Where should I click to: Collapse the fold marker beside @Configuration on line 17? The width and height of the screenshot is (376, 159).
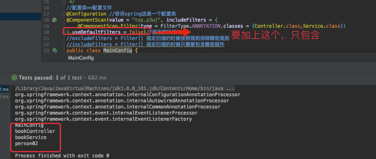click(64, 14)
